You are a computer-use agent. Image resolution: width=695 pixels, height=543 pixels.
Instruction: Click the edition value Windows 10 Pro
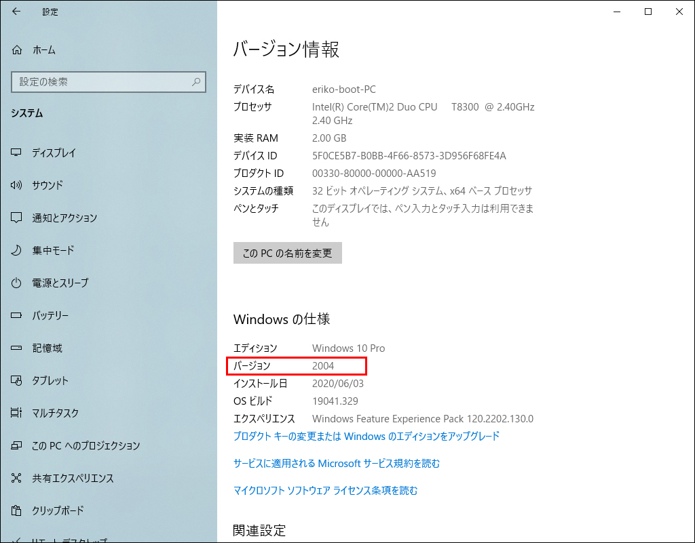click(x=348, y=348)
